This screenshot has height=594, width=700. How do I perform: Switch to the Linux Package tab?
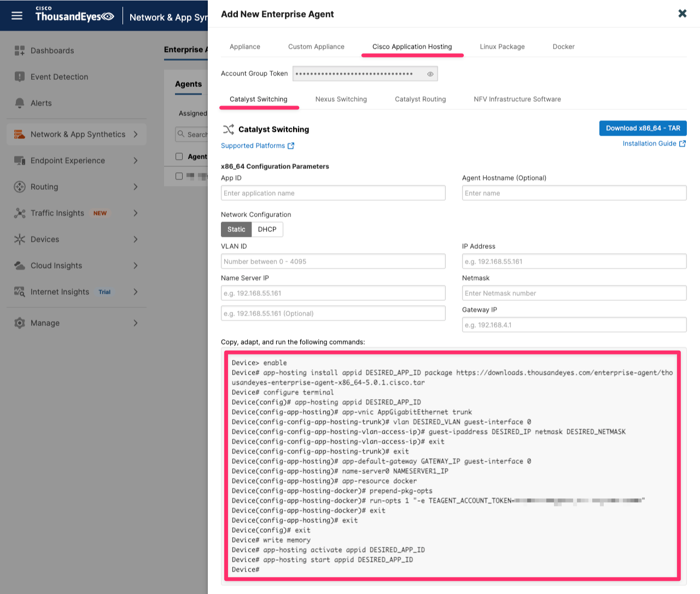pos(502,46)
